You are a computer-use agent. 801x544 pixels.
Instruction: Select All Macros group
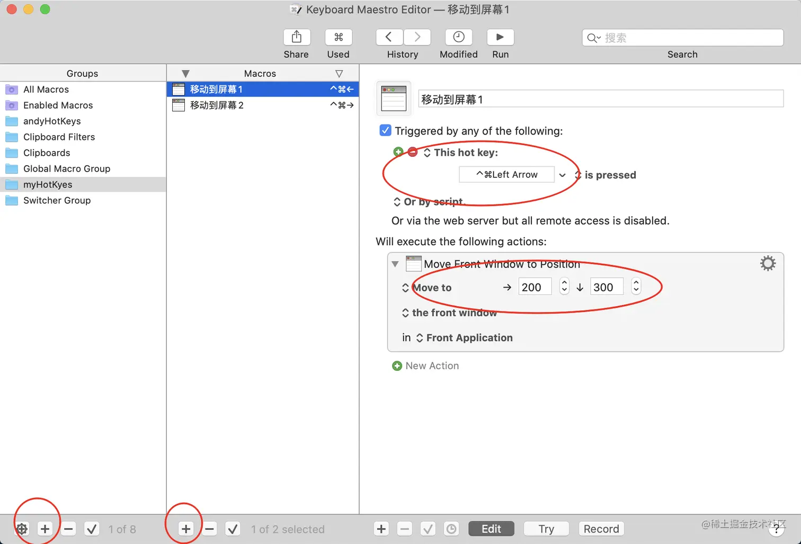pos(83,90)
